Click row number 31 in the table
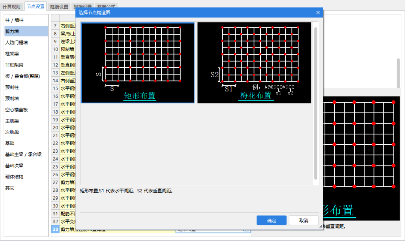This screenshot has width=405, height=241. [x=55, y=214]
